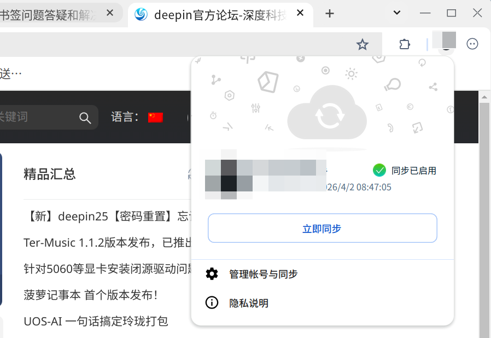
Task: Click the China flag language icon
Action: click(x=155, y=118)
